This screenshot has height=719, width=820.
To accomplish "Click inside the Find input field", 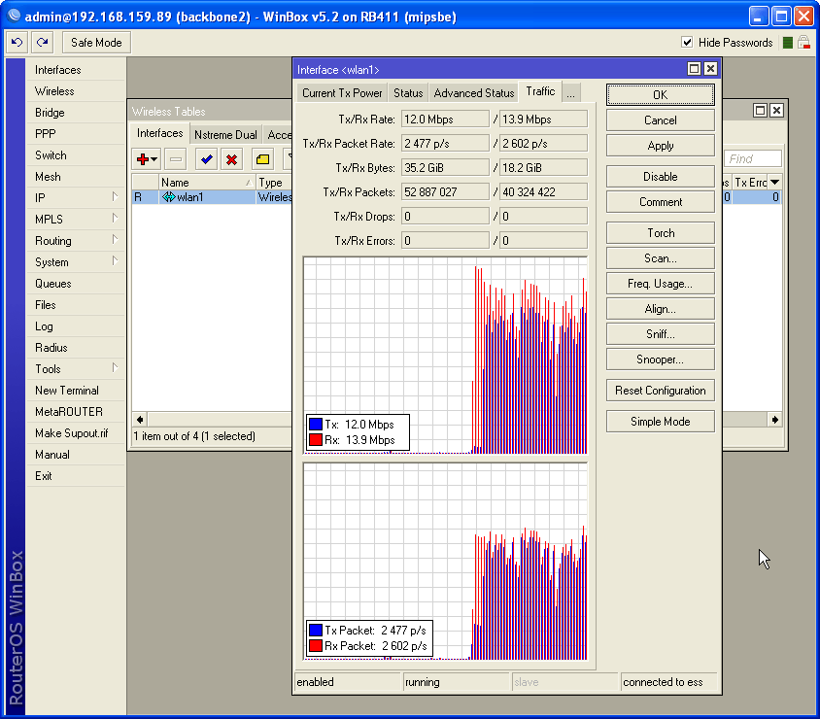I will click(753, 157).
